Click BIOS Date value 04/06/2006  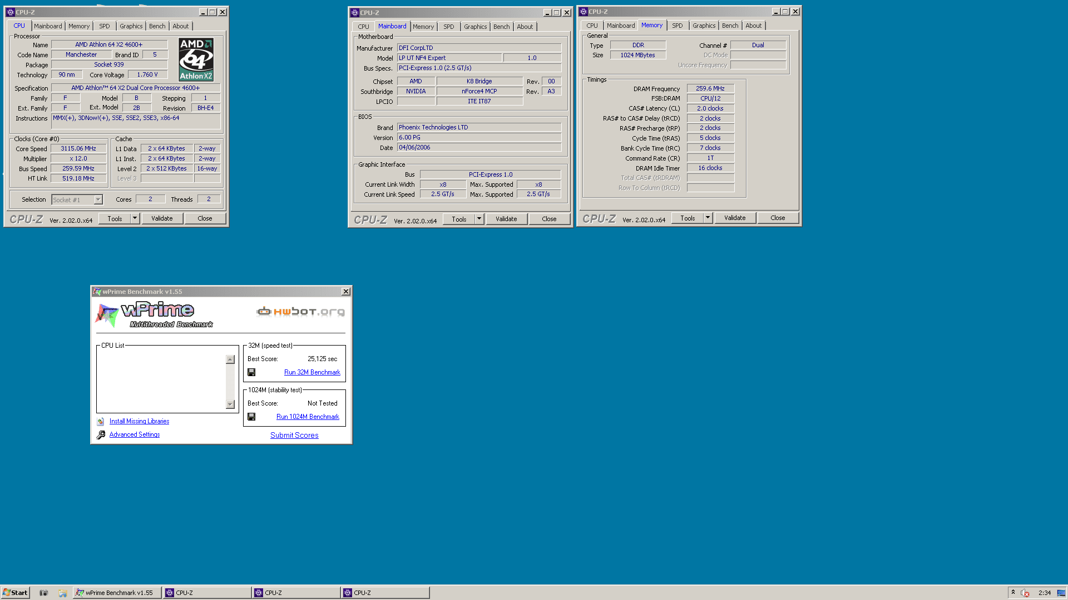coord(479,147)
